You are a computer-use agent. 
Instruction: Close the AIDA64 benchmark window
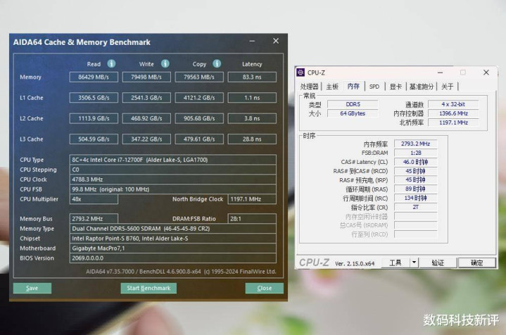pos(276,41)
